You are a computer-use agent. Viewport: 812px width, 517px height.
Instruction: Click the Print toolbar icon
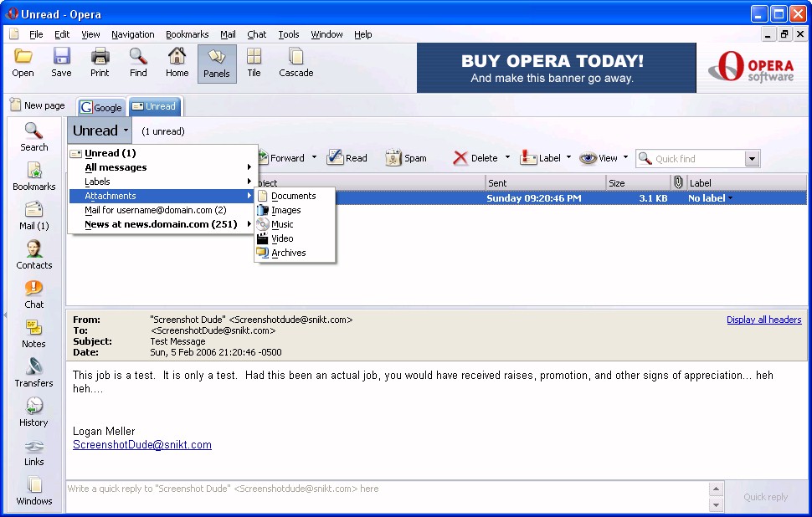(x=100, y=63)
